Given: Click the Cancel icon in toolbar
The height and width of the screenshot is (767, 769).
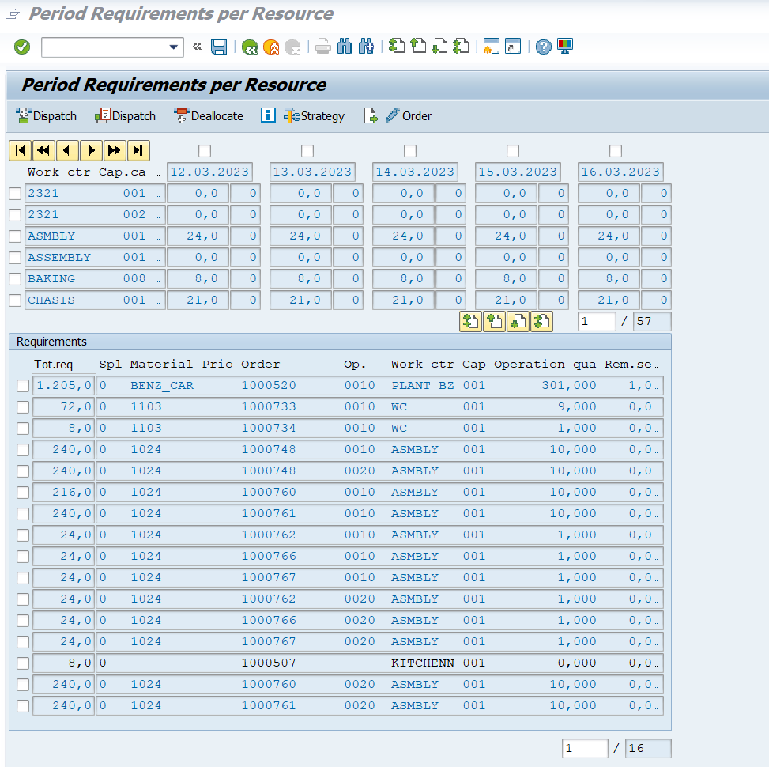Looking at the screenshot, I should [x=292, y=47].
